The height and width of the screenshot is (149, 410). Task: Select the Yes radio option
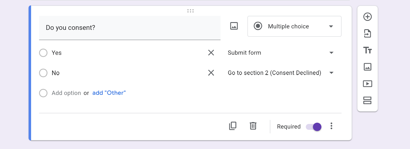[43, 53]
